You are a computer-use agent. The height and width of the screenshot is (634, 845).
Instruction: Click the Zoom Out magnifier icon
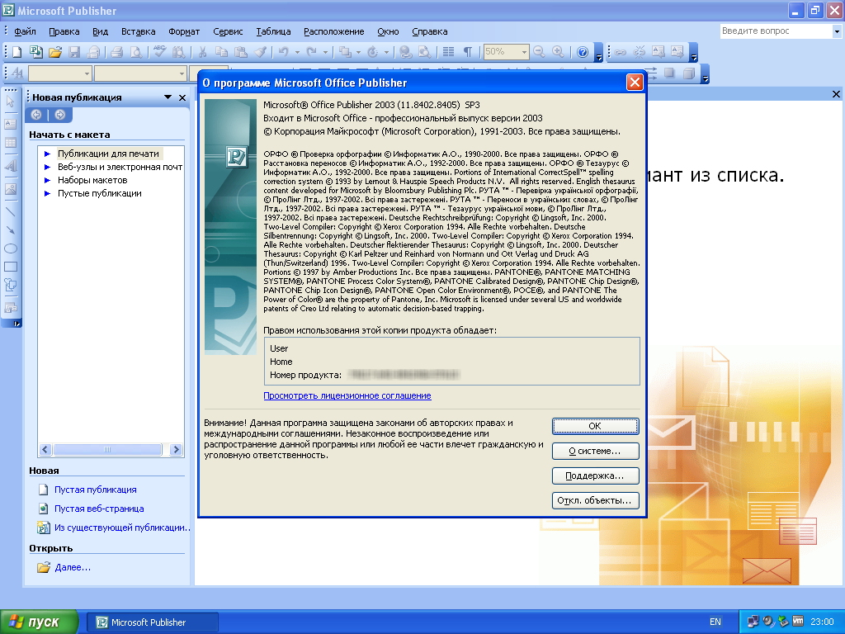point(539,52)
